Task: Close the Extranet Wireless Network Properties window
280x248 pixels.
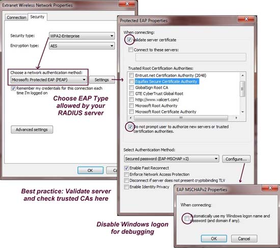Action: [127, 4]
